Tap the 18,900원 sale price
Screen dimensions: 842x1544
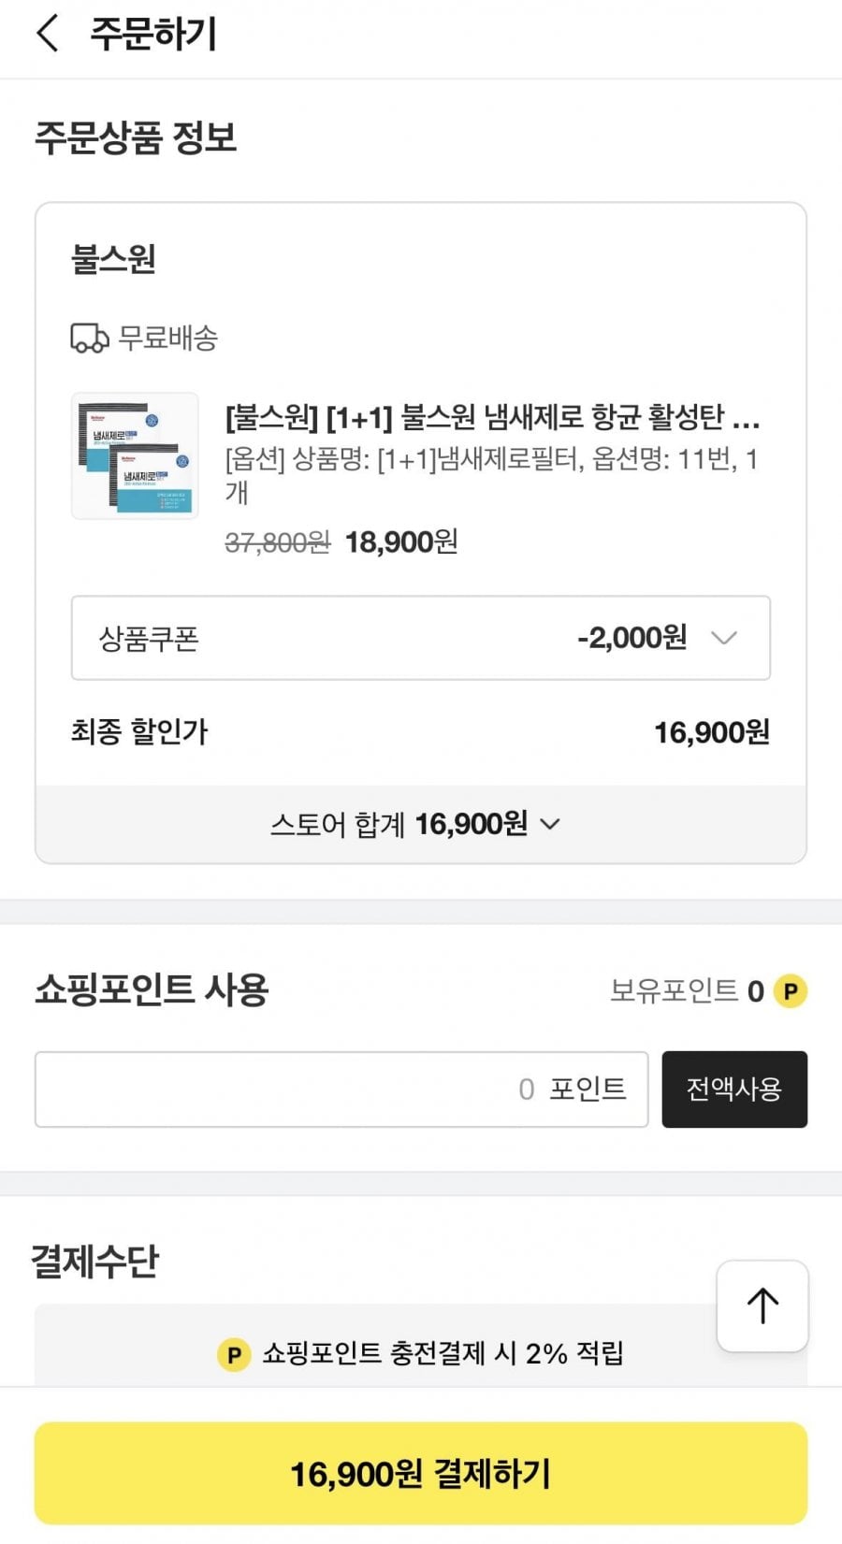(401, 541)
